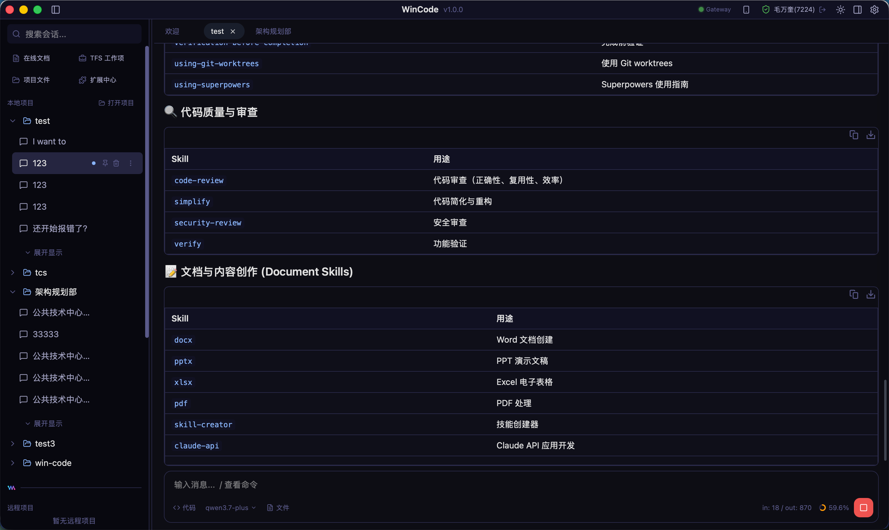Image resolution: width=889 pixels, height=530 pixels.
Task: Click the Gateway status indicator
Action: click(x=715, y=10)
